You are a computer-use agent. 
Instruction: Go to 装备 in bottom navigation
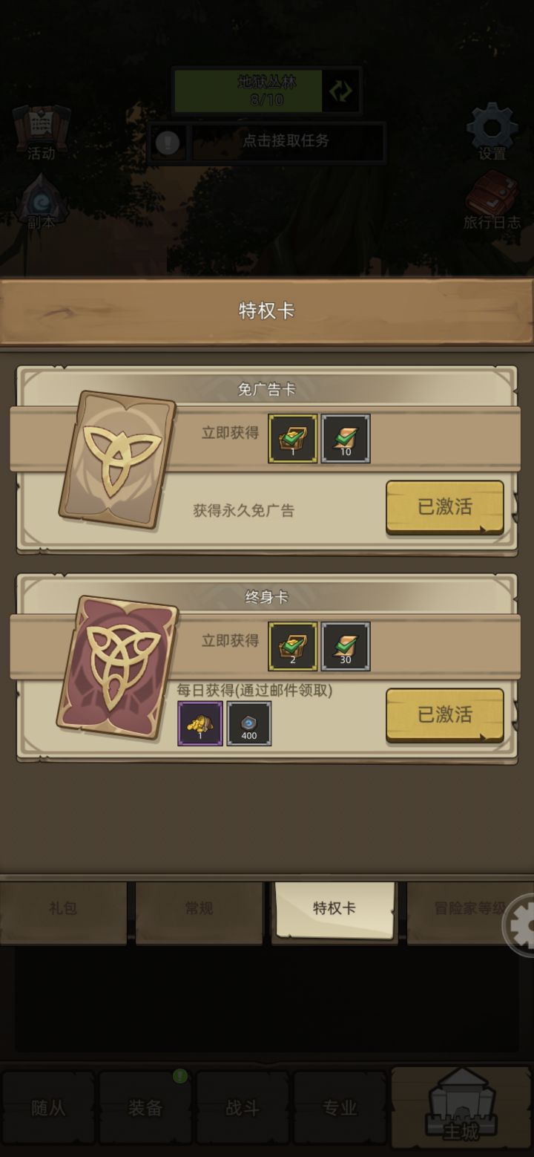point(145,1107)
